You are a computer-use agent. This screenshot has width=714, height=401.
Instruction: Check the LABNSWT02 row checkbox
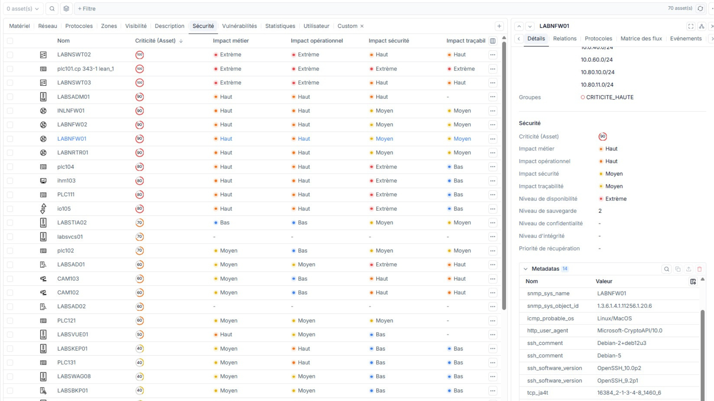10,55
